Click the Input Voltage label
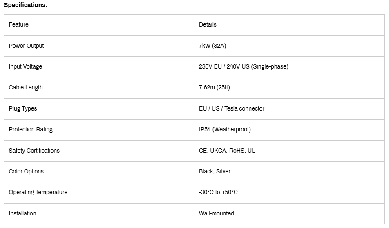This screenshot has width=389, height=228. [26, 66]
